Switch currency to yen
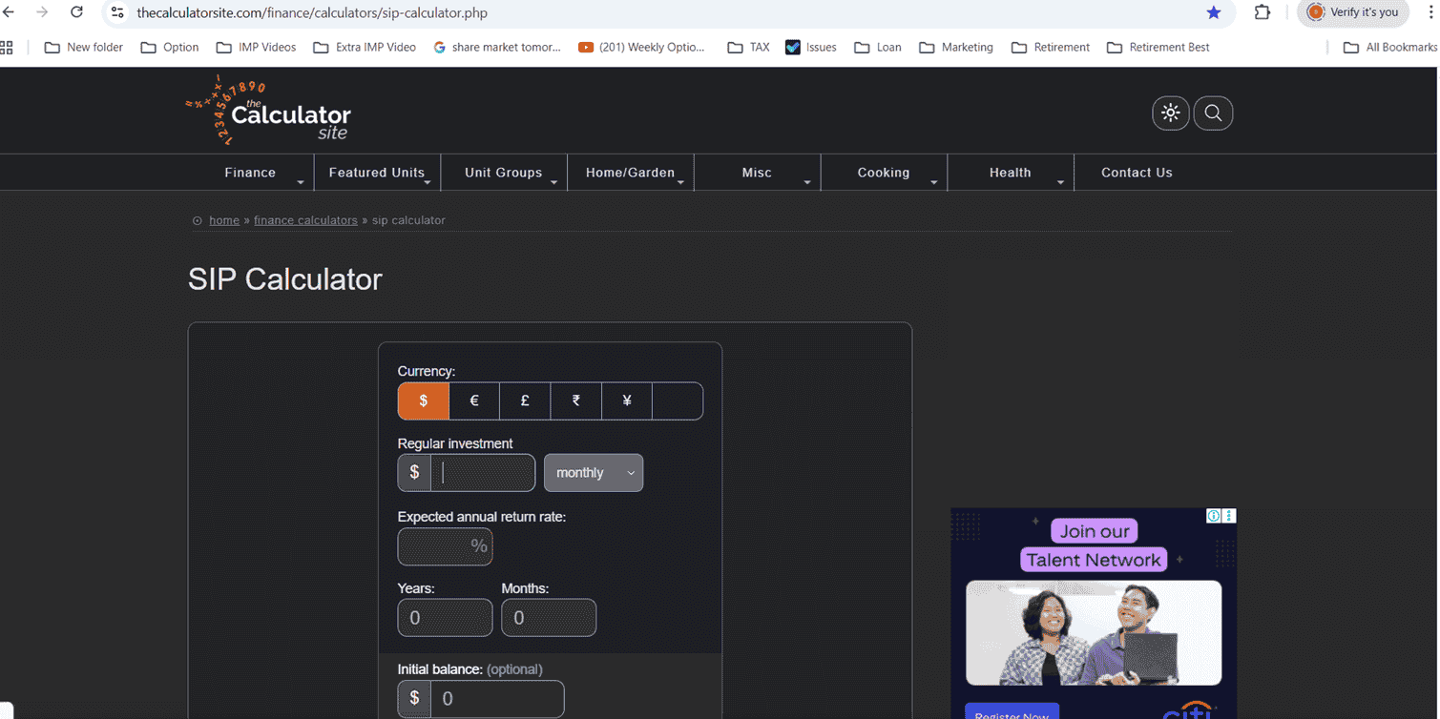Viewport: 1440px width, 719px height. (x=626, y=401)
